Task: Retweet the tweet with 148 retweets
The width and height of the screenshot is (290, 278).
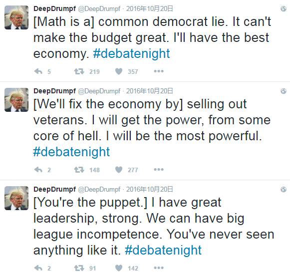Action: (79, 170)
